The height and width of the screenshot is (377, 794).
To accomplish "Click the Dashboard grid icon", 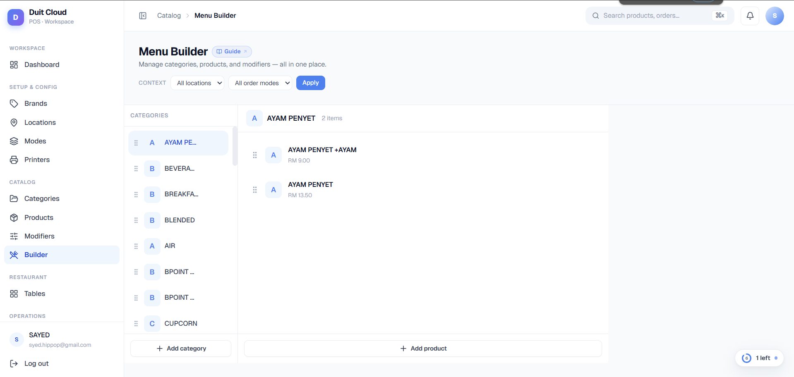I will [x=14, y=64].
